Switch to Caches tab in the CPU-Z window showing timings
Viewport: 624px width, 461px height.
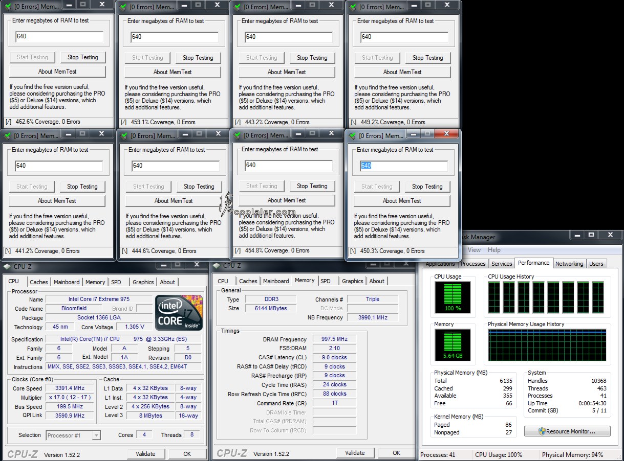click(248, 281)
